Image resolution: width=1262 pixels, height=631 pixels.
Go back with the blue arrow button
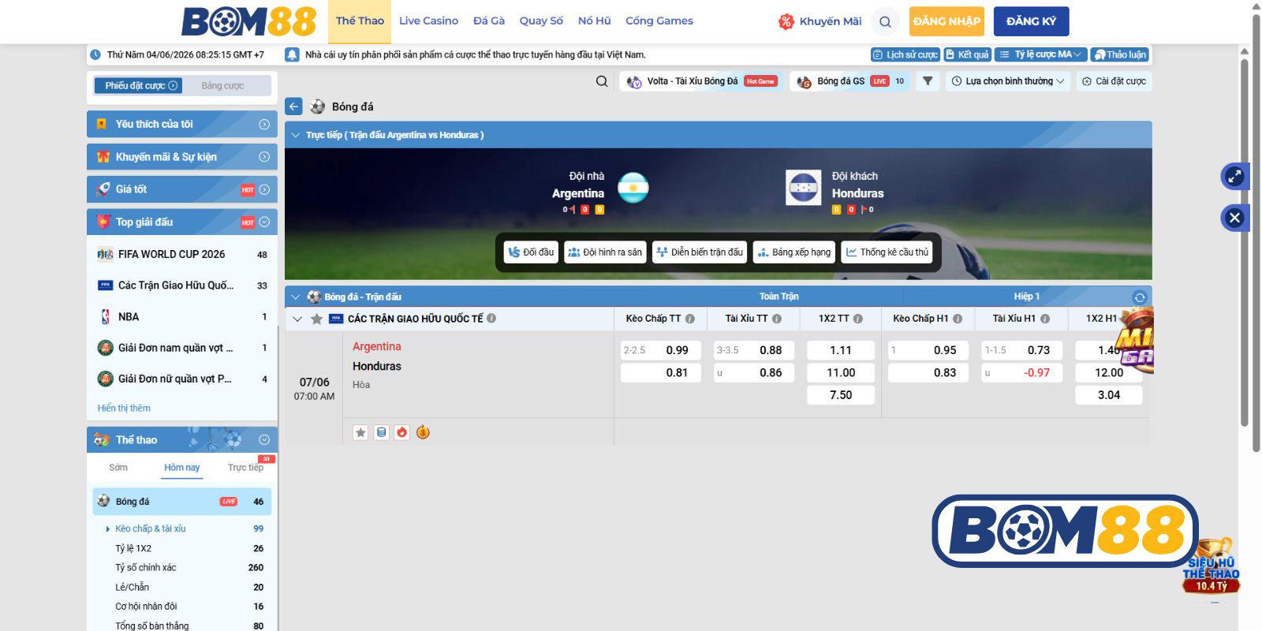tap(293, 106)
